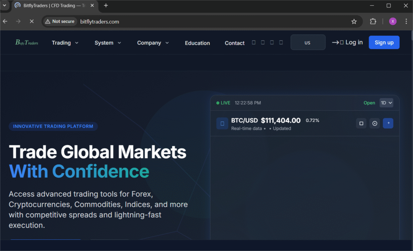
Task: Click the browser profile avatar
Action: pyautogui.click(x=392, y=21)
